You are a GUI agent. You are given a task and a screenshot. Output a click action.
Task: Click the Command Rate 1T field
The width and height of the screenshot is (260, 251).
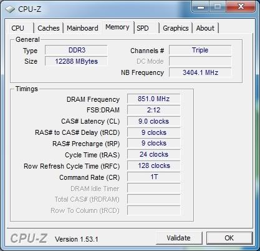[x=153, y=177]
